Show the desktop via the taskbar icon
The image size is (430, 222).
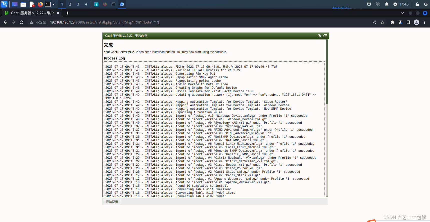coord(15,4)
